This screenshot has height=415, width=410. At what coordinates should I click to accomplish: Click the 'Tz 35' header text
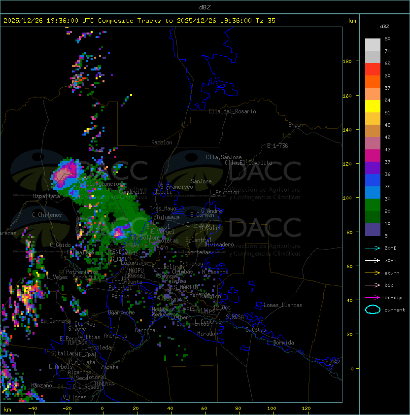(266, 21)
